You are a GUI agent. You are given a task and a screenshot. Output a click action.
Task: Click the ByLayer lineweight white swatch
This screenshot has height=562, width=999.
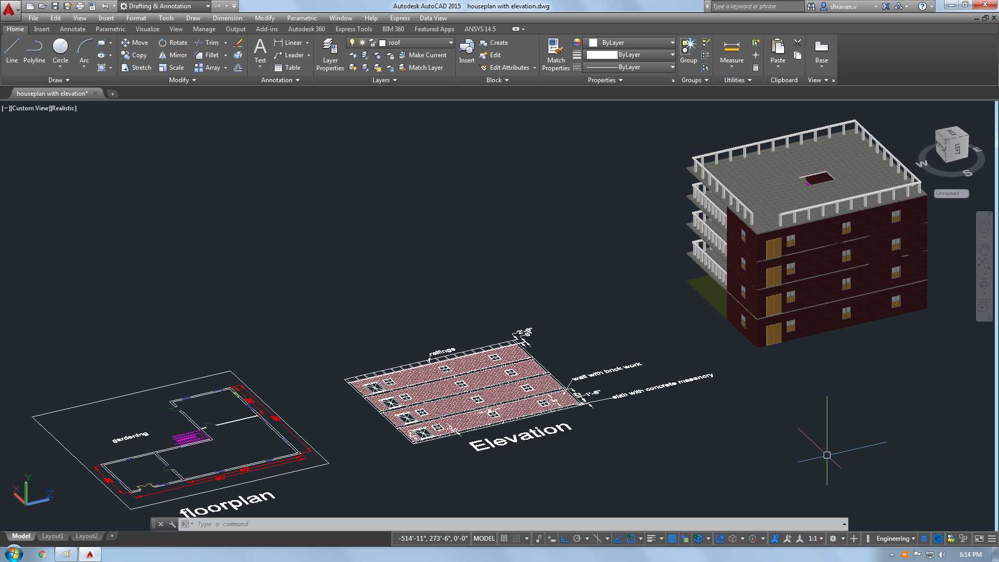[601, 55]
